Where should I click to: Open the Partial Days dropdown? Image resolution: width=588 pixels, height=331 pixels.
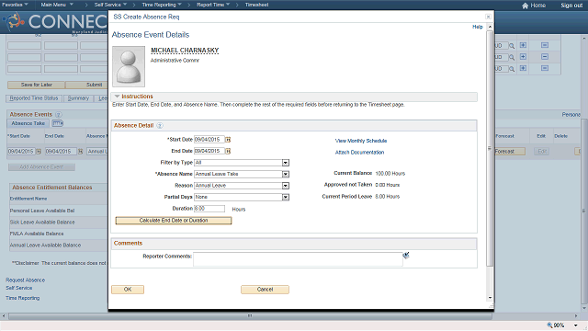[x=286, y=197]
